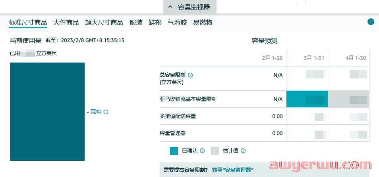This screenshot has width=379, height=177.
Task: Open the 转至“容量管理器” link
Action: point(232,170)
